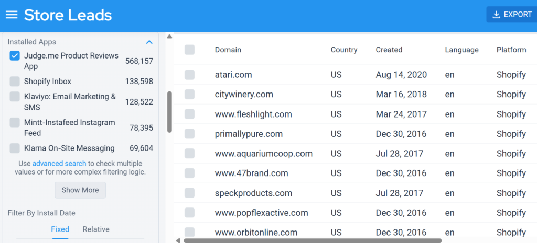Image resolution: width=537 pixels, height=243 pixels.
Task: Enable the Shopify Inbox filter
Action: coord(15,82)
